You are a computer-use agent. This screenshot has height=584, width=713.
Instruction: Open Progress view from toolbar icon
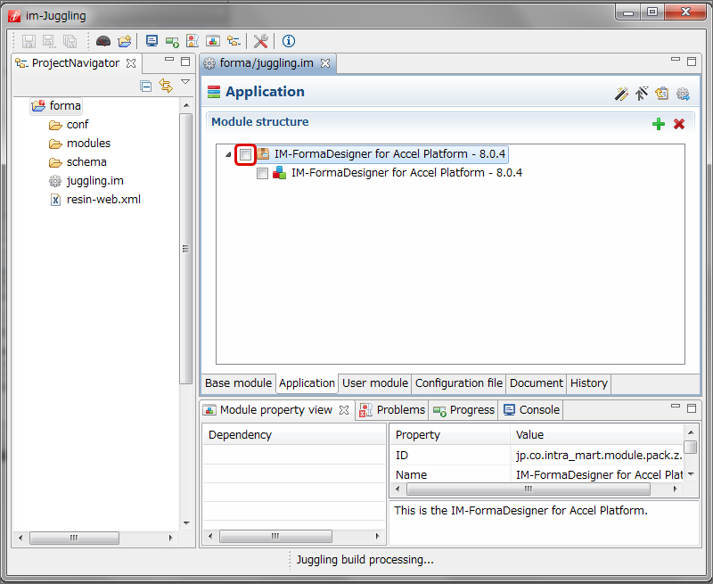pos(172,42)
